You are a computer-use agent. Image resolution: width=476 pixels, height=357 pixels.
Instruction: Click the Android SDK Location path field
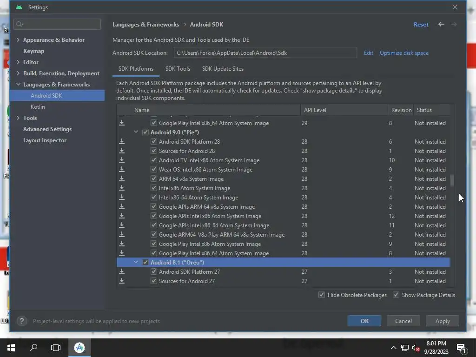(x=265, y=53)
